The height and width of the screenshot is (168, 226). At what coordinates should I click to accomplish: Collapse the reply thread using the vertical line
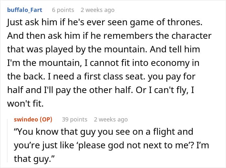point(7,141)
